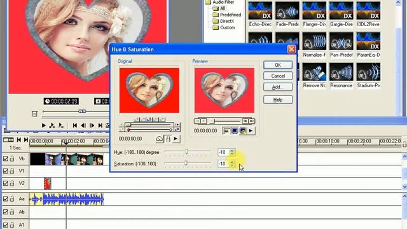Select the DirectX folder

tap(223, 21)
